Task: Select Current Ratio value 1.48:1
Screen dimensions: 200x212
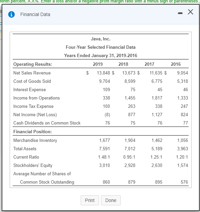Action: (x=104, y=157)
